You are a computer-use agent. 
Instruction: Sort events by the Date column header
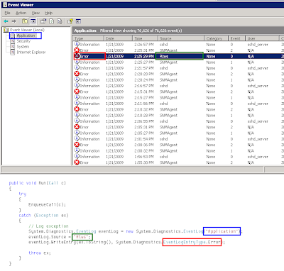click(x=118, y=38)
